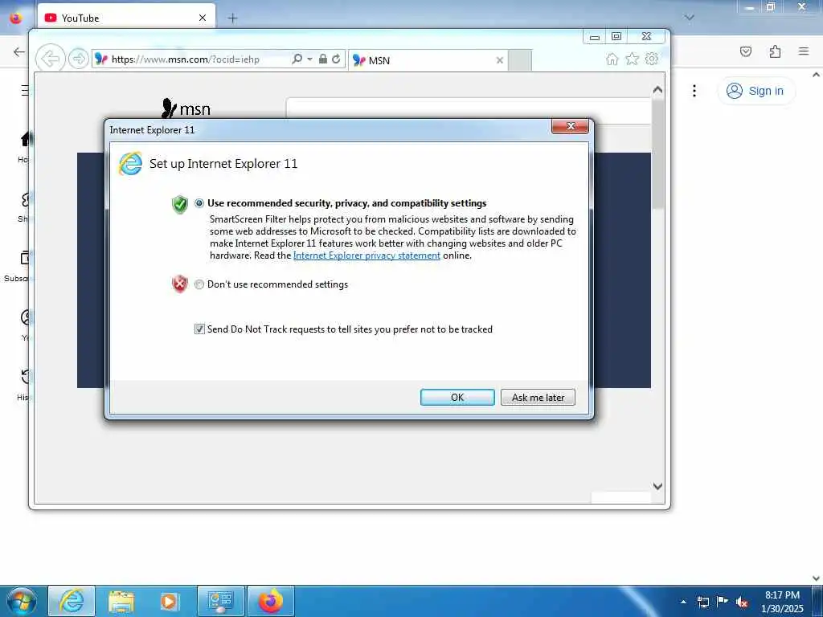Screen dimensions: 823x617
Task: Open YouTube settings three-dot menu
Action: [694, 91]
